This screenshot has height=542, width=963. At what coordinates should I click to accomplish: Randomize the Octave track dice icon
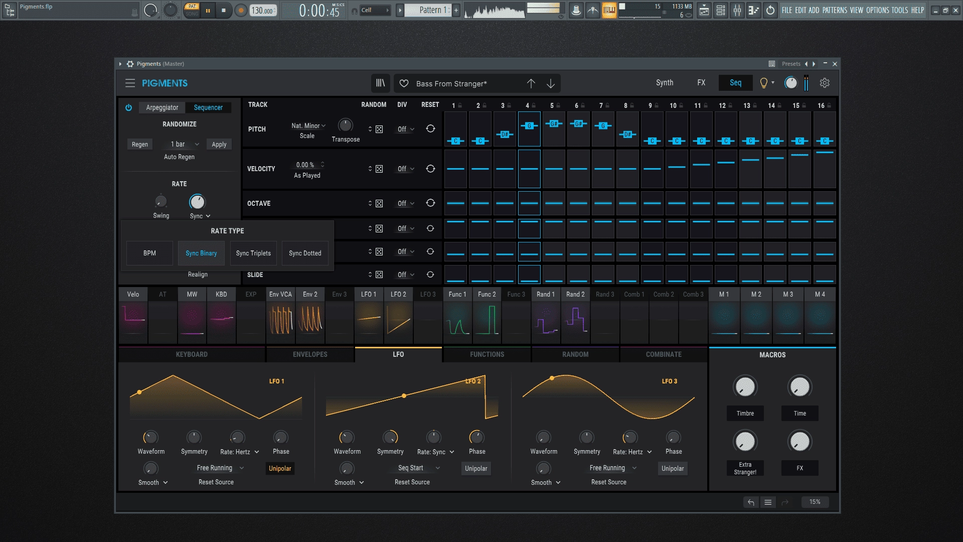[379, 204]
